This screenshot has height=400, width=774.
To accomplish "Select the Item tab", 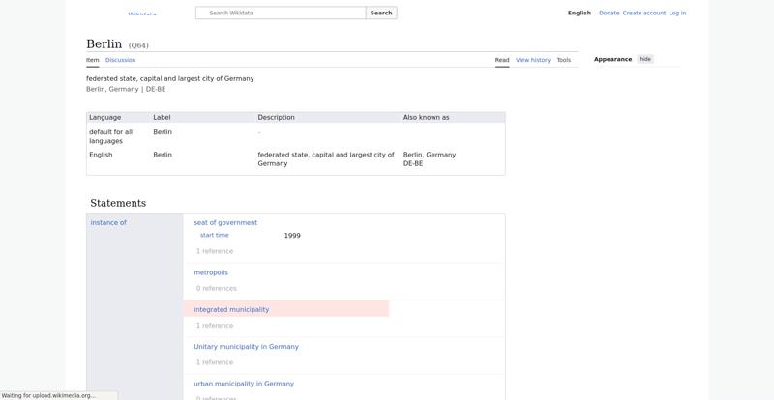I will tap(92, 60).
